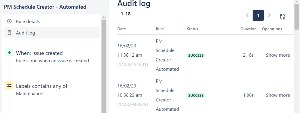Click the green plus trigger icon
300x113 pixels.
[x=9, y=52]
